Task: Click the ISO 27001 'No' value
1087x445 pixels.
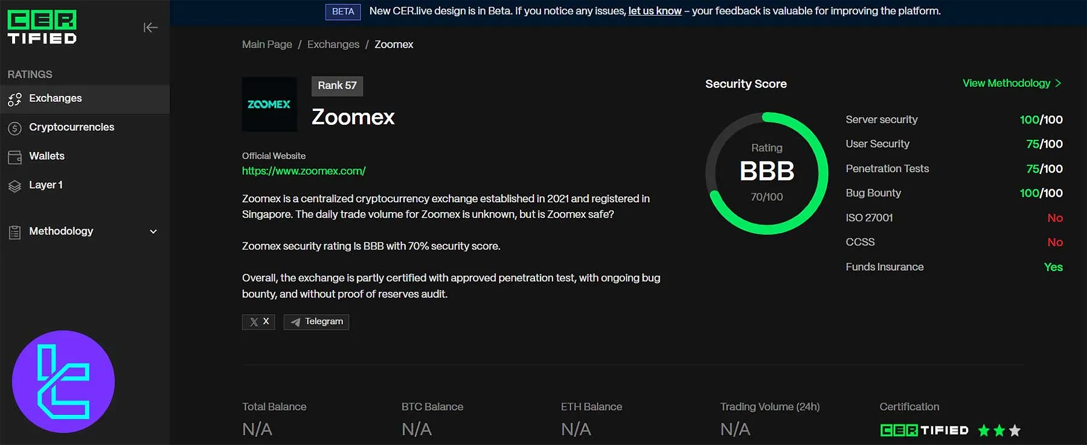Action: tap(1055, 218)
